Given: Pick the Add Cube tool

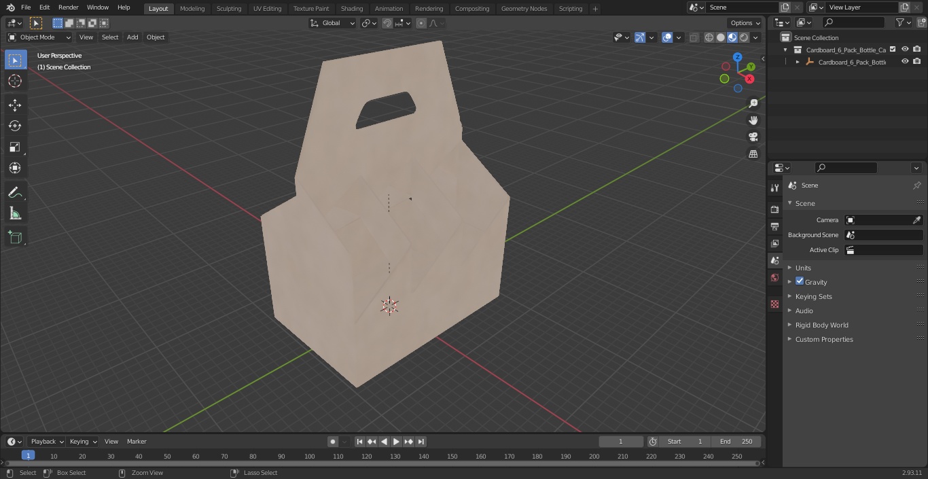Looking at the screenshot, I should 15,237.
